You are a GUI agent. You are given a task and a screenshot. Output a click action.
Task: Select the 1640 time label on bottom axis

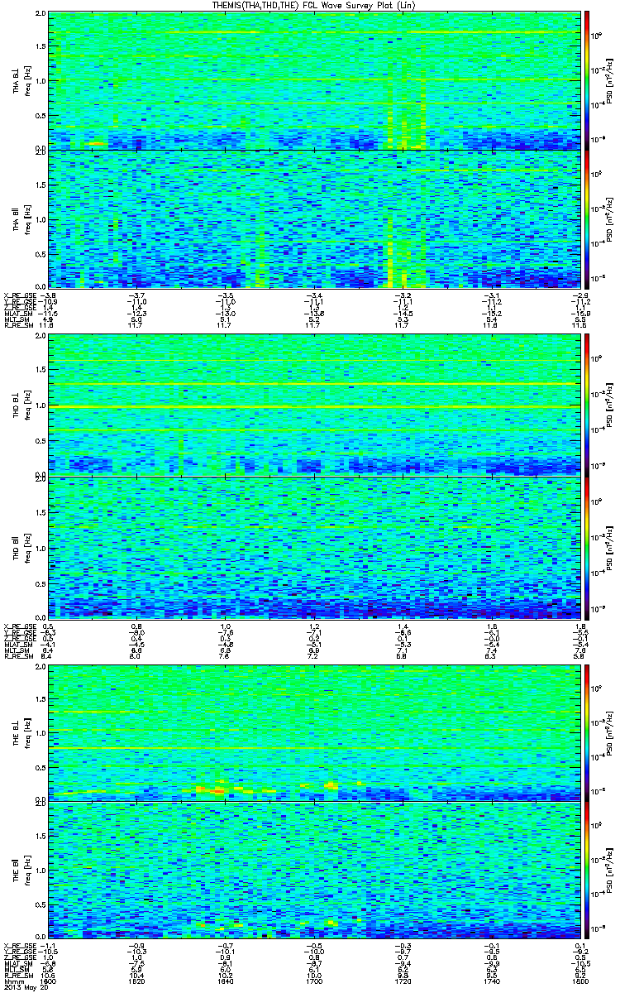coord(226,982)
